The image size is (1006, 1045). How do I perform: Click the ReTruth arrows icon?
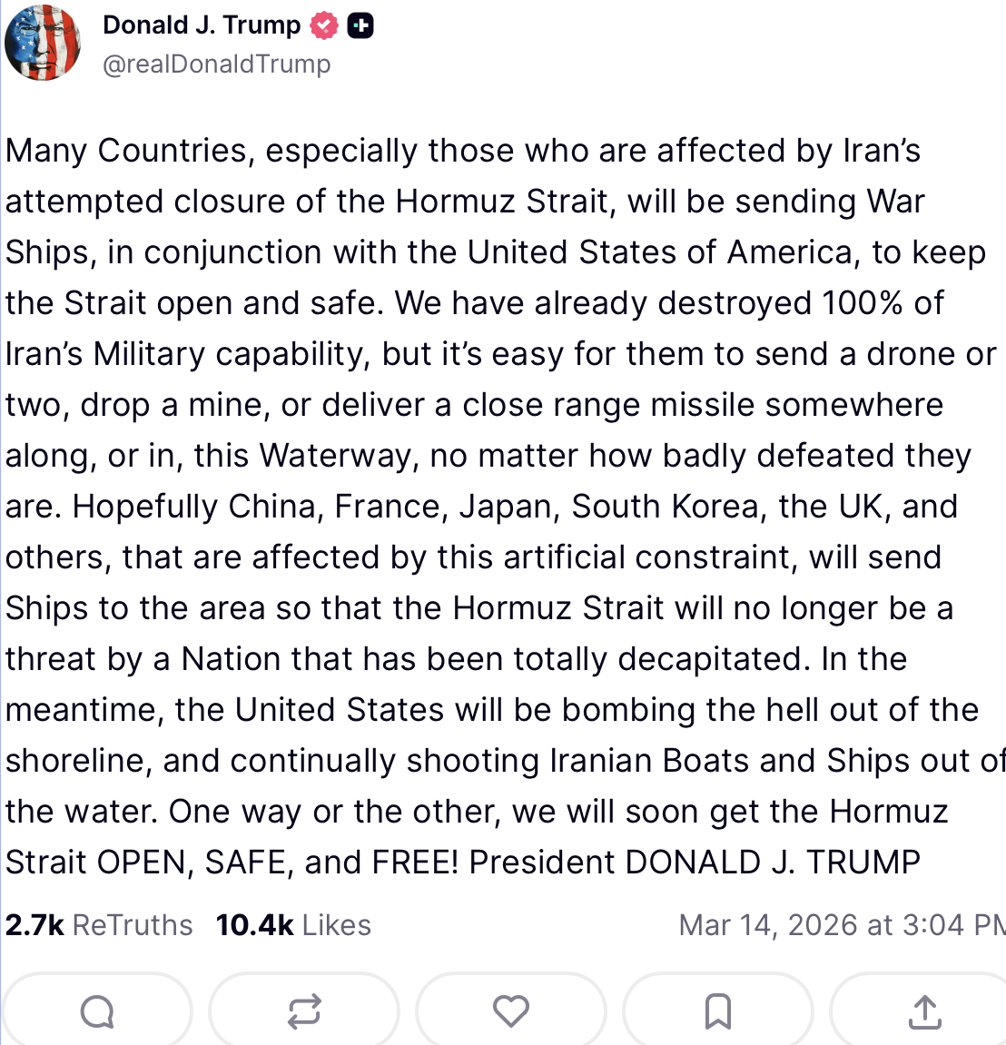[x=304, y=1010]
